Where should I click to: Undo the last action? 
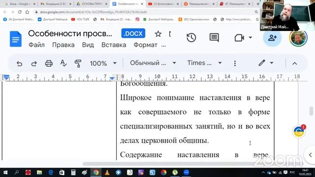pyautogui.click(x=19, y=63)
